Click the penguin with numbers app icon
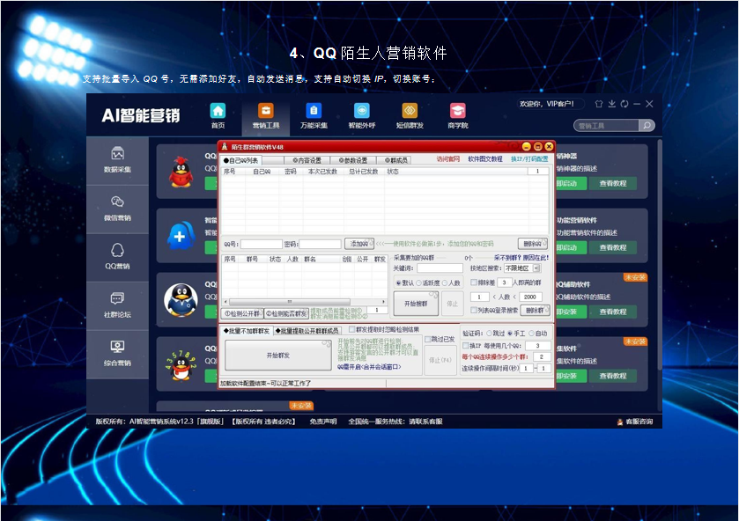The image size is (739, 521). (181, 364)
